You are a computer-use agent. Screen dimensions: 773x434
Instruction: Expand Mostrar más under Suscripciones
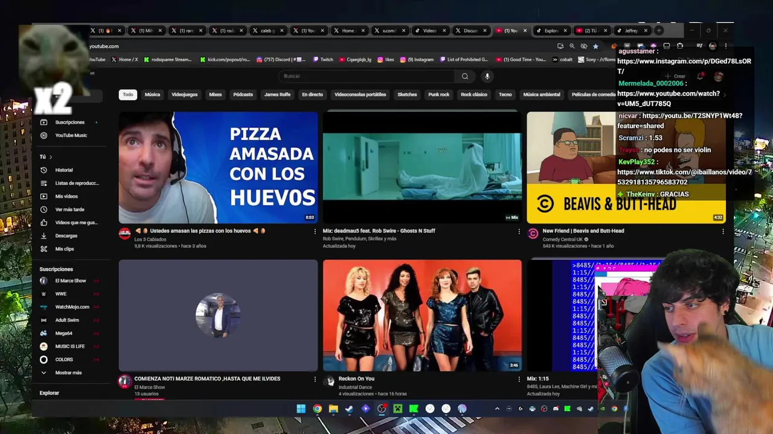68,373
